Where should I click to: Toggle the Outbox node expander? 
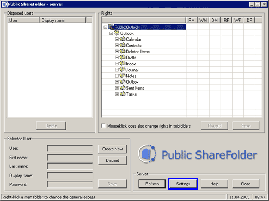tap(117, 82)
